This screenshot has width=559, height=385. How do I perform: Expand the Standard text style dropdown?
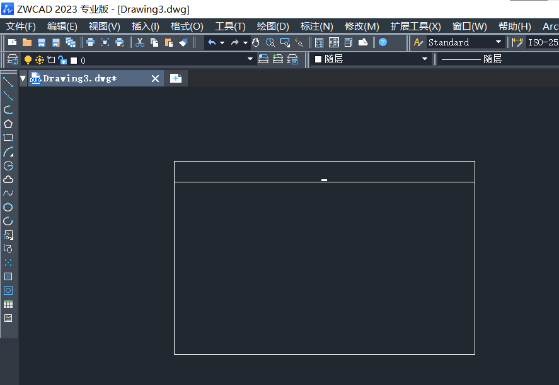click(498, 42)
